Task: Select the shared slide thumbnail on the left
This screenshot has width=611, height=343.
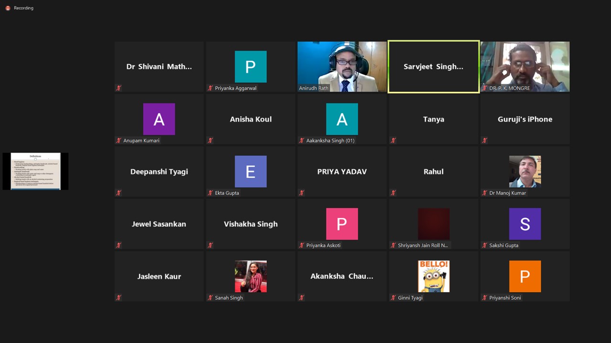Action: coord(35,171)
